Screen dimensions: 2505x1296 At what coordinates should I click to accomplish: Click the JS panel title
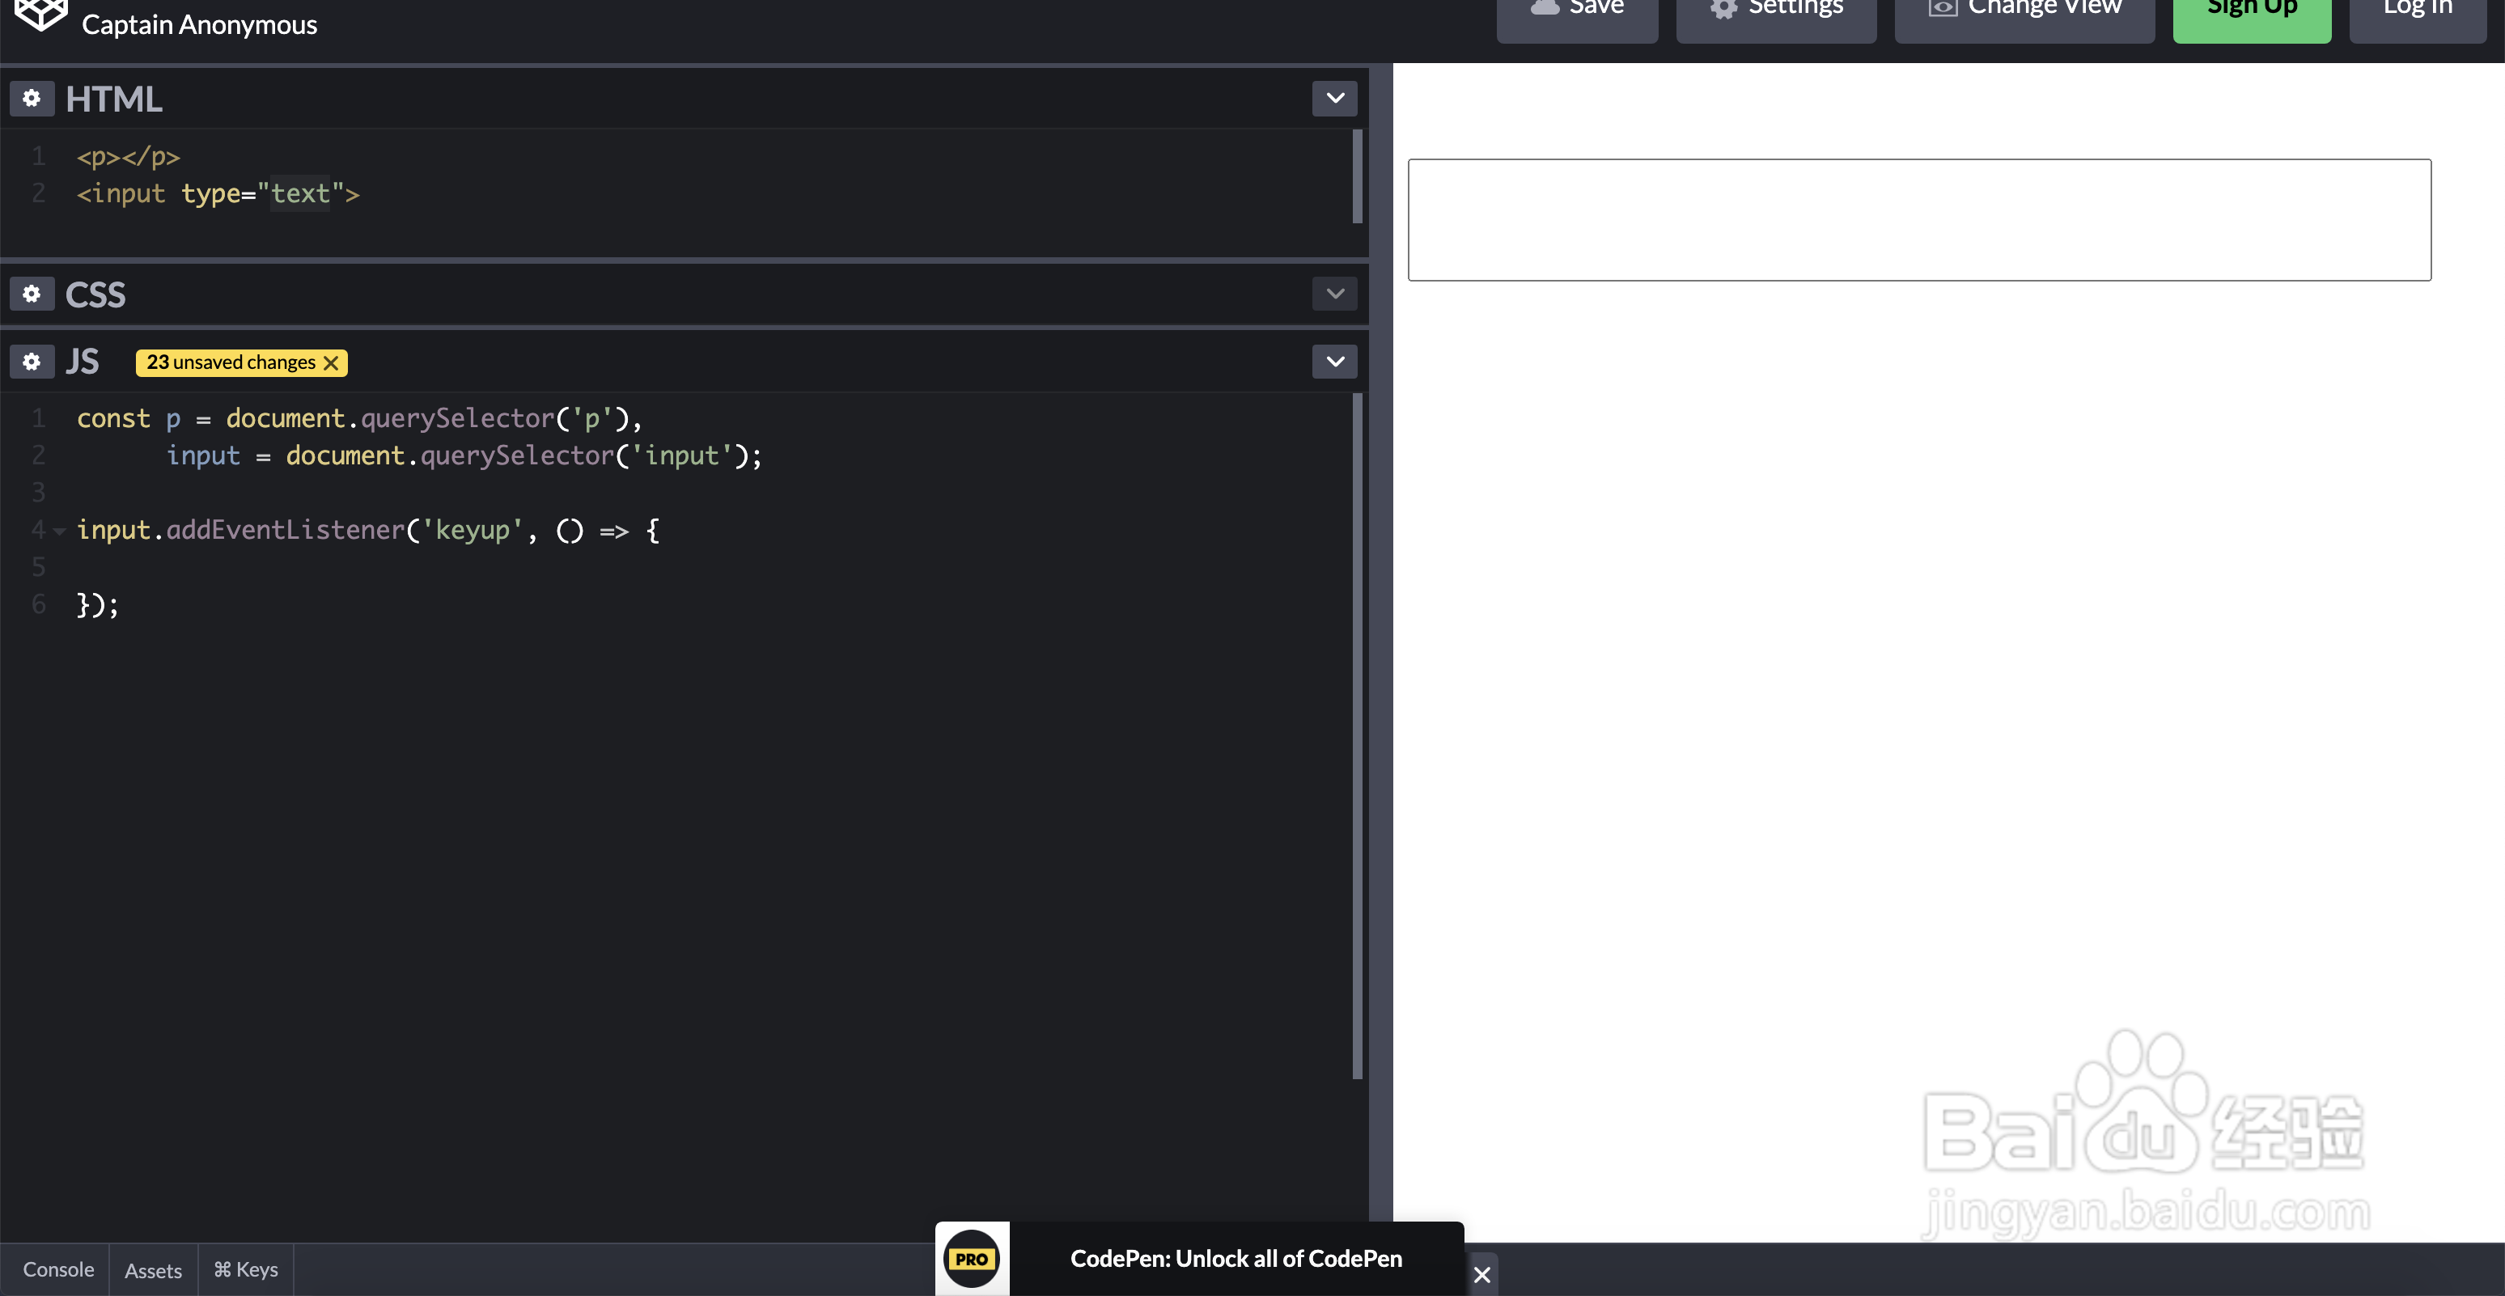83,362
